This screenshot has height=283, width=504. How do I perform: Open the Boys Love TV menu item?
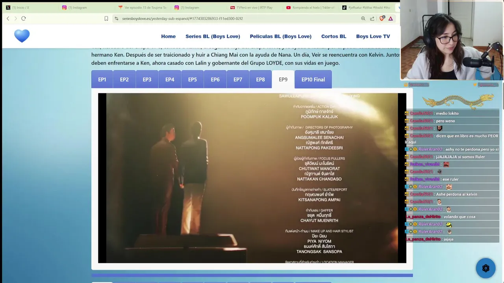click(373, 36)
